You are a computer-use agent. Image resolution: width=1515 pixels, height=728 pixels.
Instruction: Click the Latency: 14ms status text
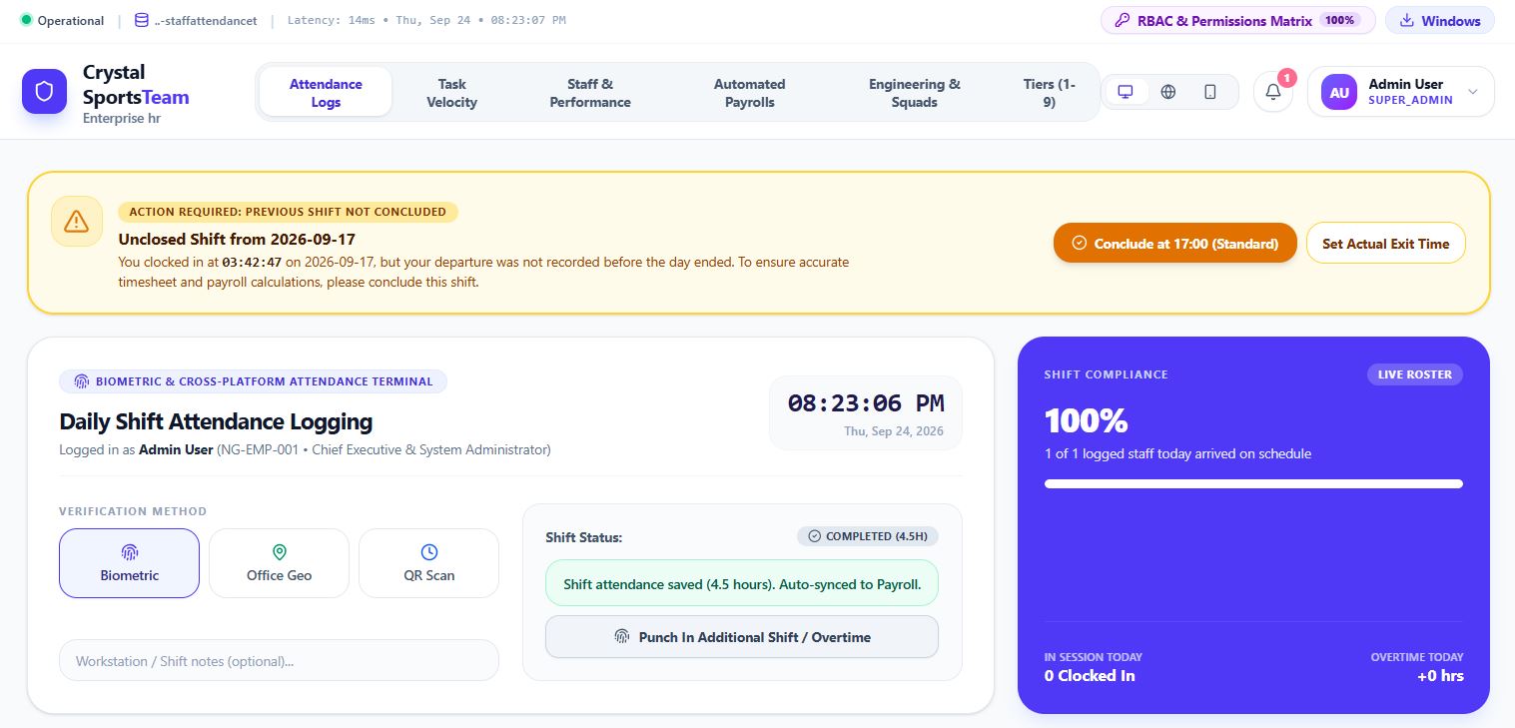331,20
